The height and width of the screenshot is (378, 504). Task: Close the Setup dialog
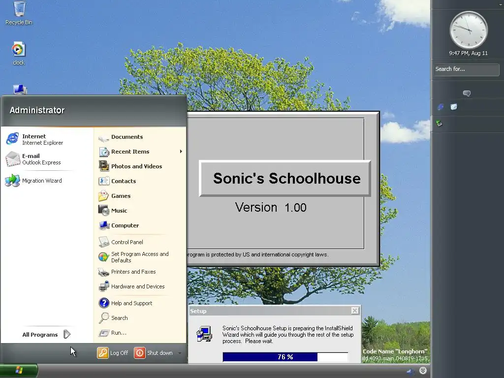[x=355, y=311]
